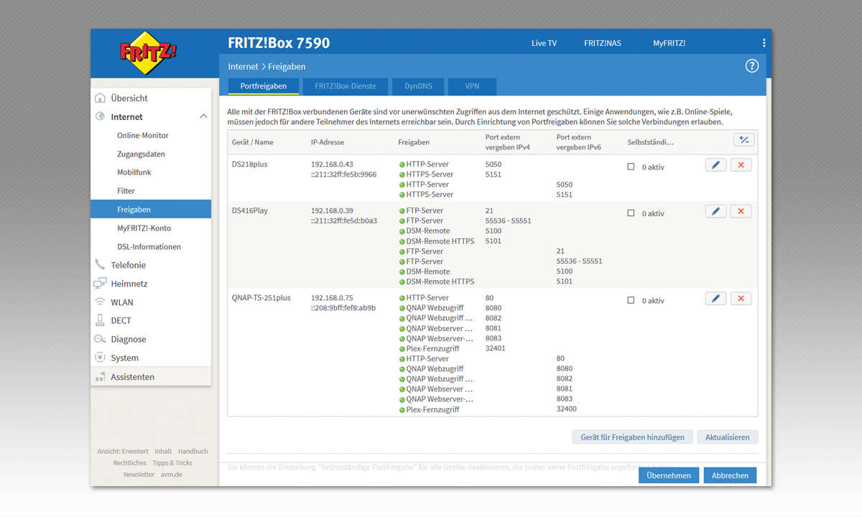Image resolution: width=862 pixels, height=517 pixels.
Task: Open the avm.de footer link
Action: tap(171, 475)
